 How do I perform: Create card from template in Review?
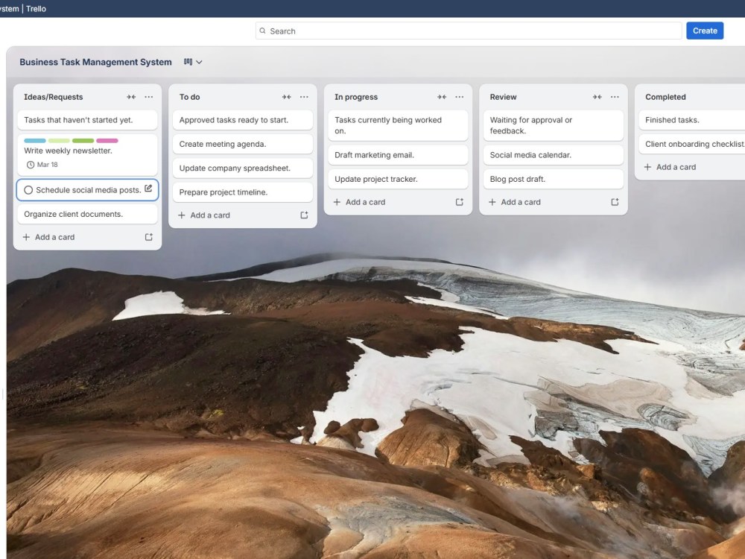615,202
